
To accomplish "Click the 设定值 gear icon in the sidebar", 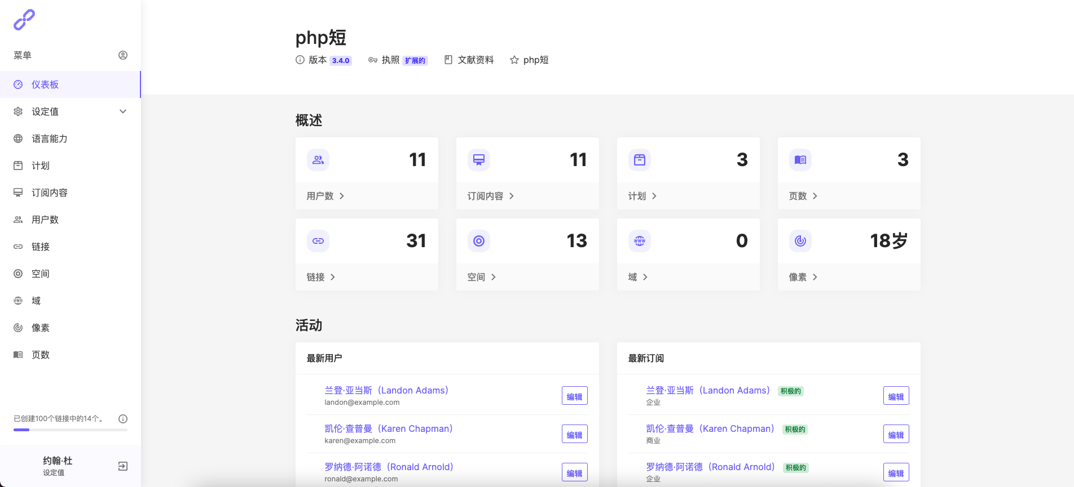I will tap(18, 111).
